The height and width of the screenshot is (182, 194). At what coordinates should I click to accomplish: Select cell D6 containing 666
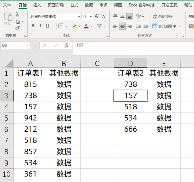coord(131,129)
